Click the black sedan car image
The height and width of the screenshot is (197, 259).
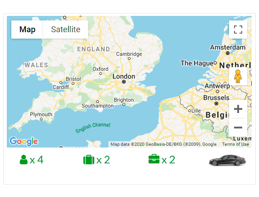coord(227,160)
